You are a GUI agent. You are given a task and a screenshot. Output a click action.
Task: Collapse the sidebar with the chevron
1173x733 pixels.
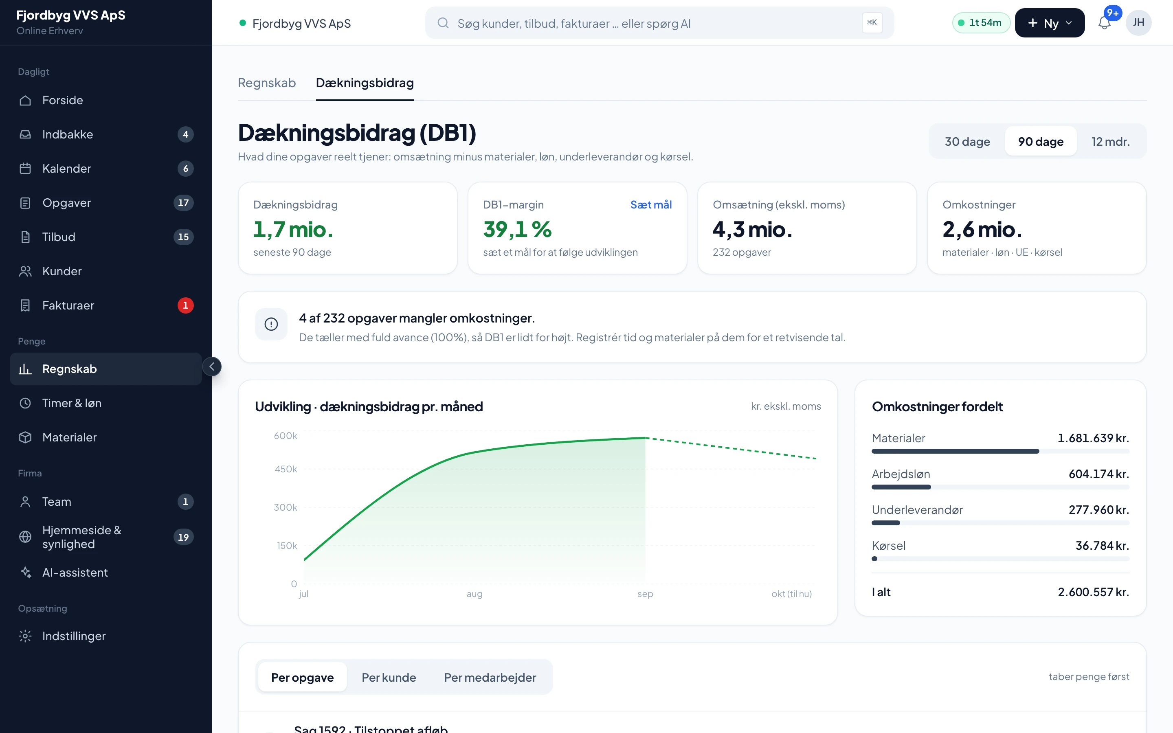click(212, 366)
